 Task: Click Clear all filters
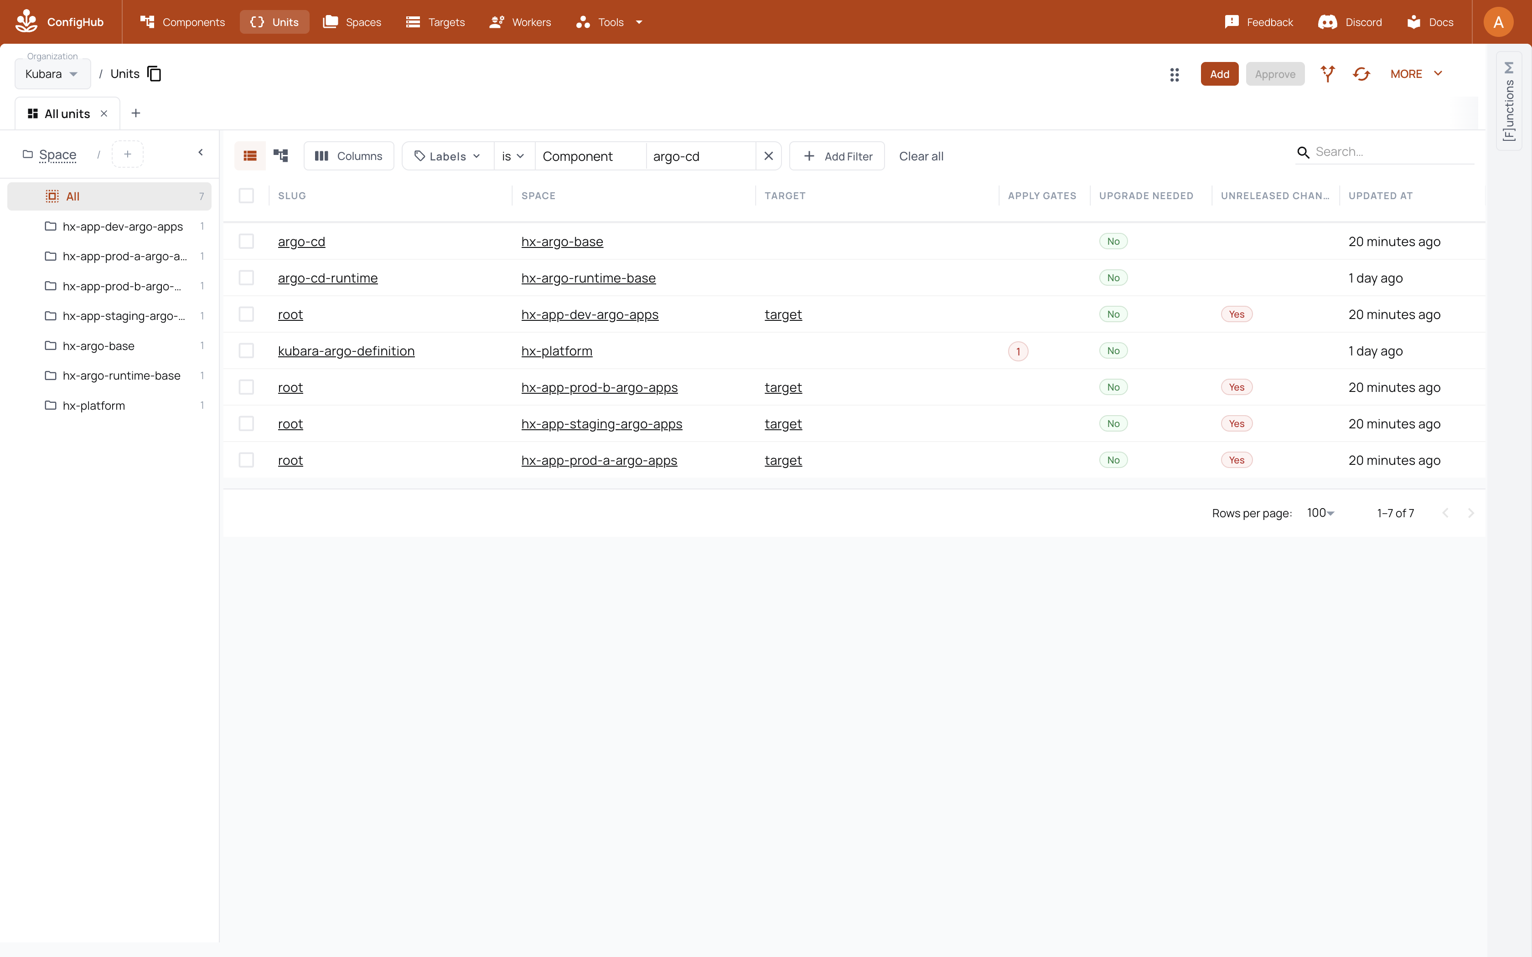(x=921, y=156)
